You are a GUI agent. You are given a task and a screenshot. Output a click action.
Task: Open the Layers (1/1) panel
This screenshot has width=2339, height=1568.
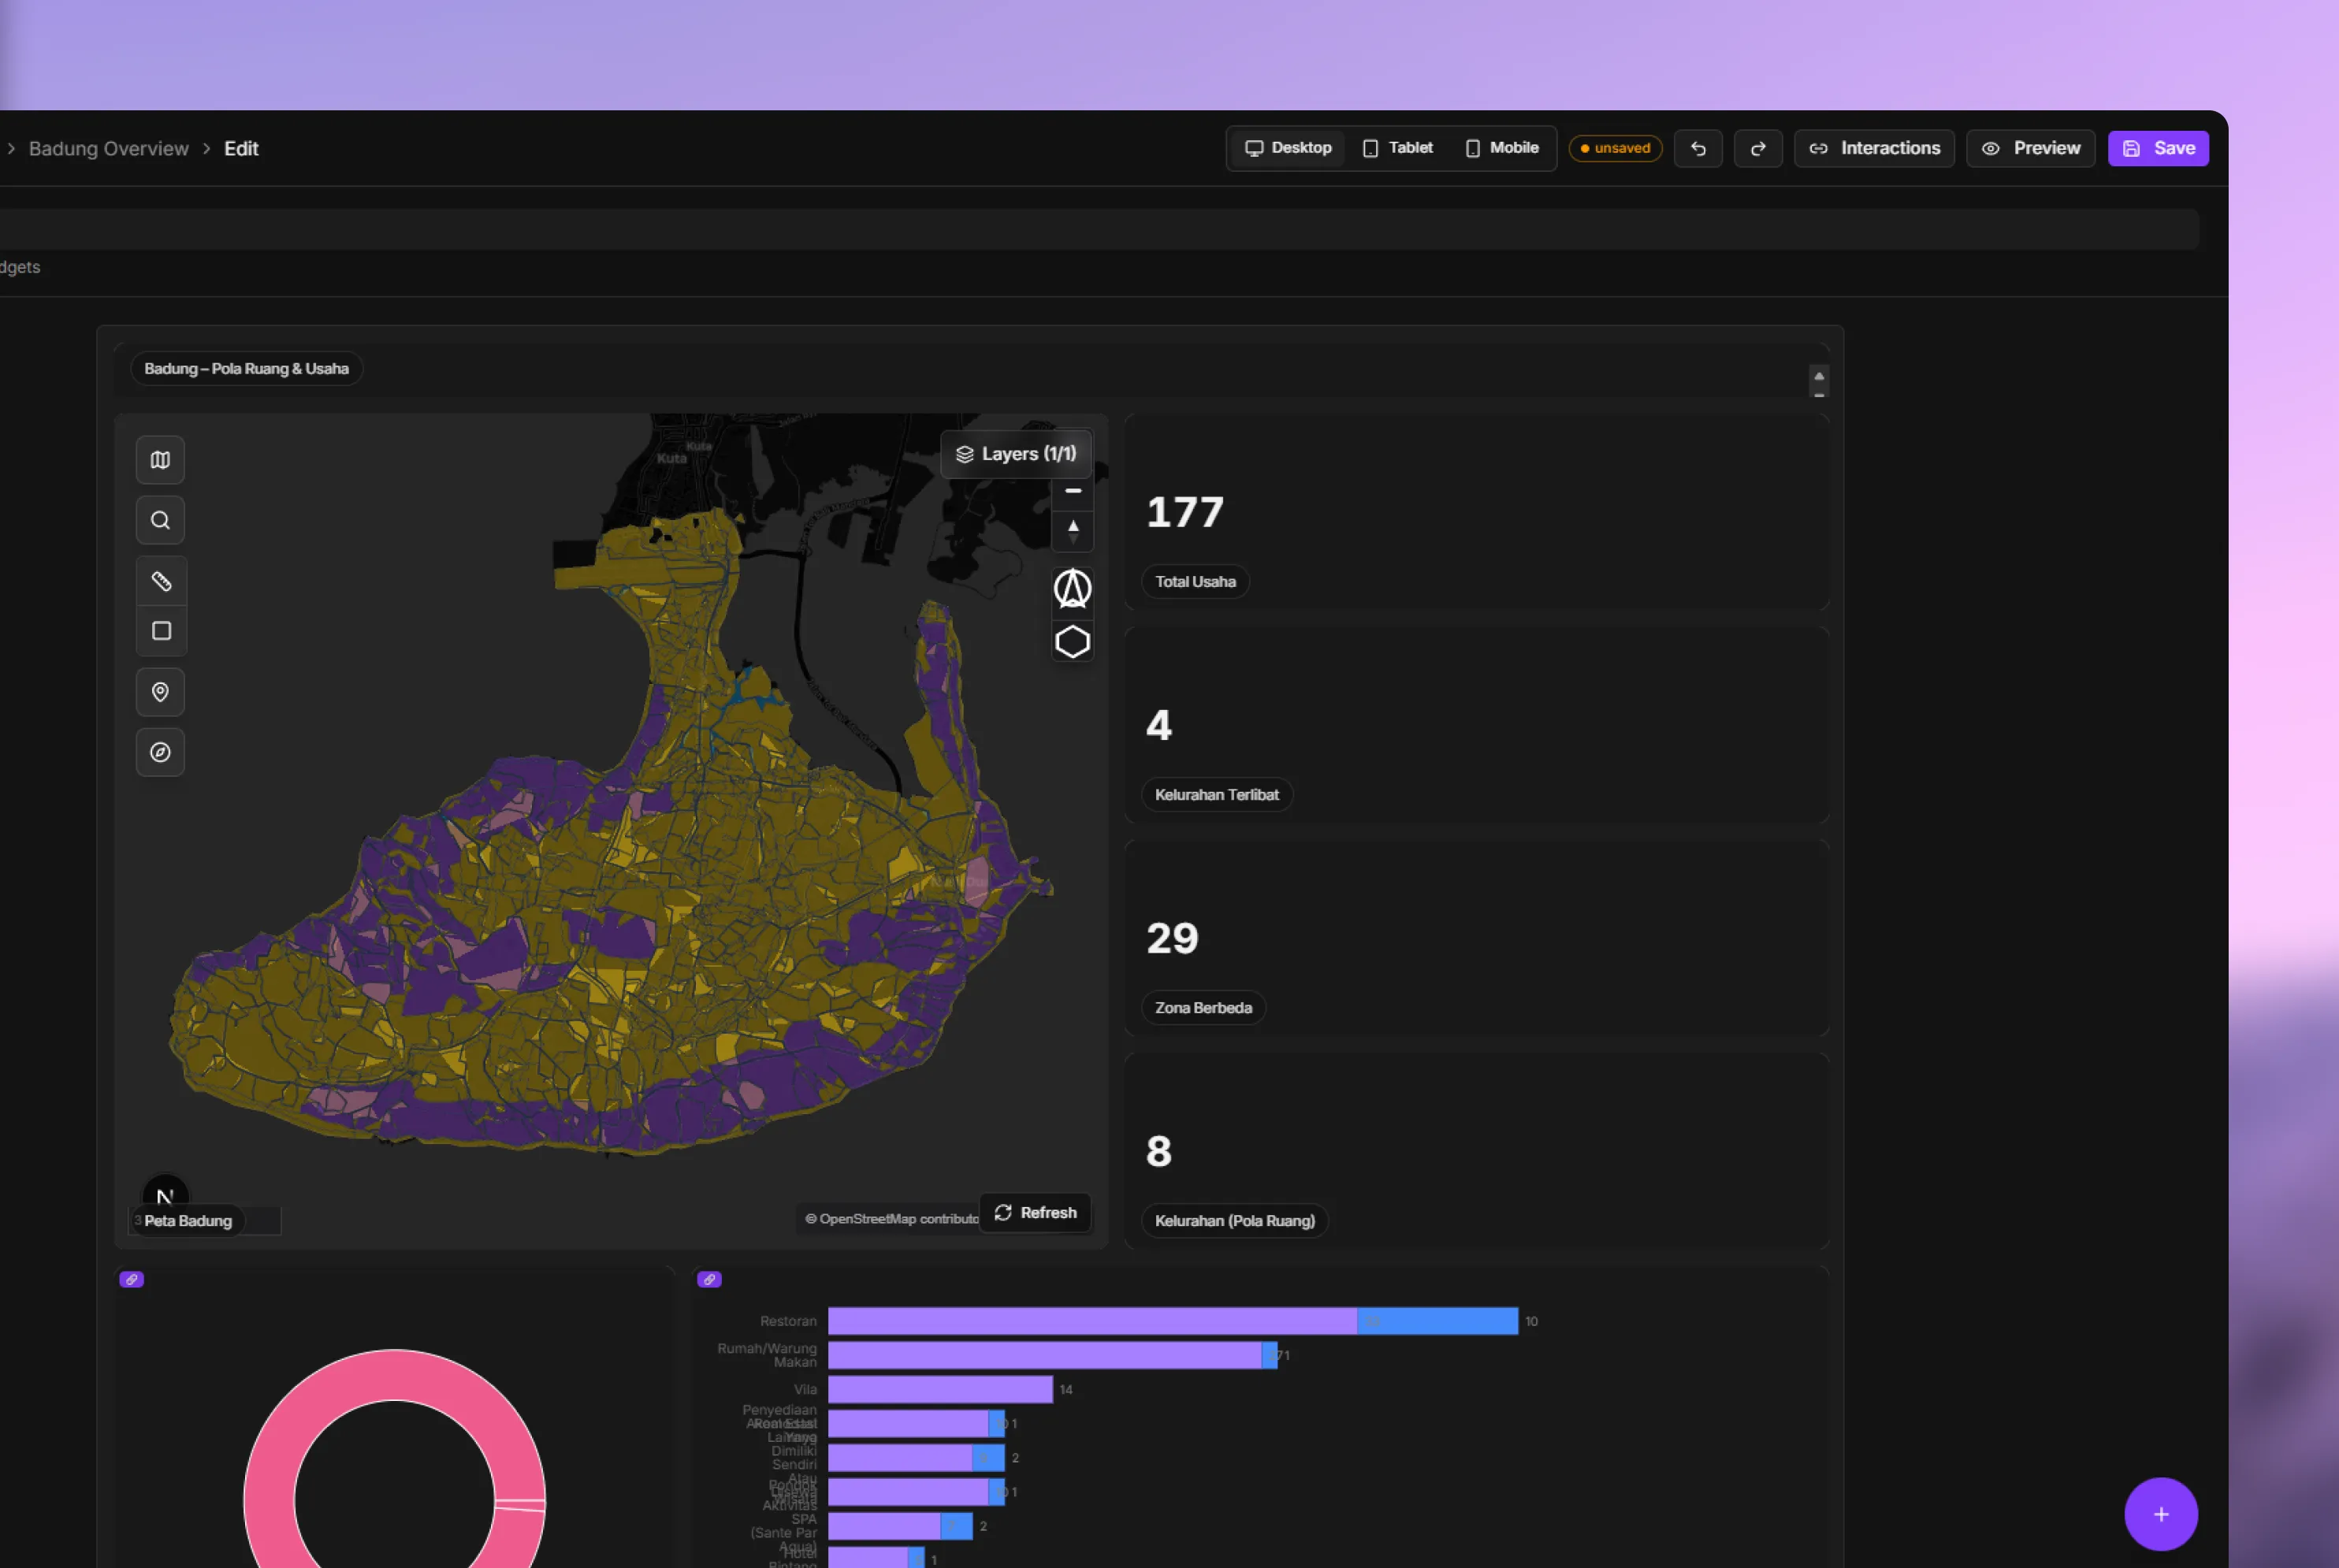(1016, 454)
